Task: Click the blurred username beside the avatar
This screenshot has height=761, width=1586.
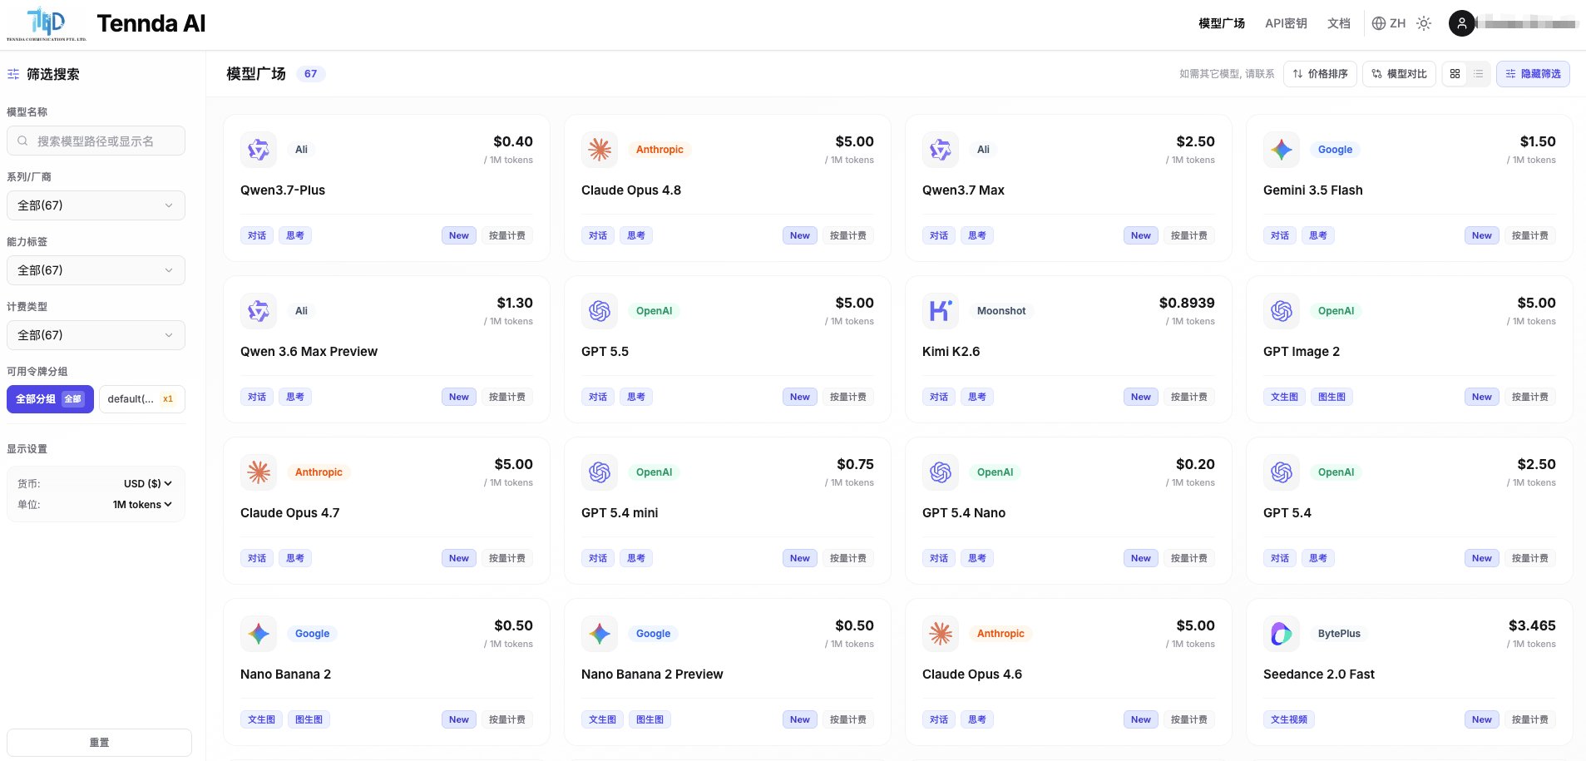Action: 1527,23
